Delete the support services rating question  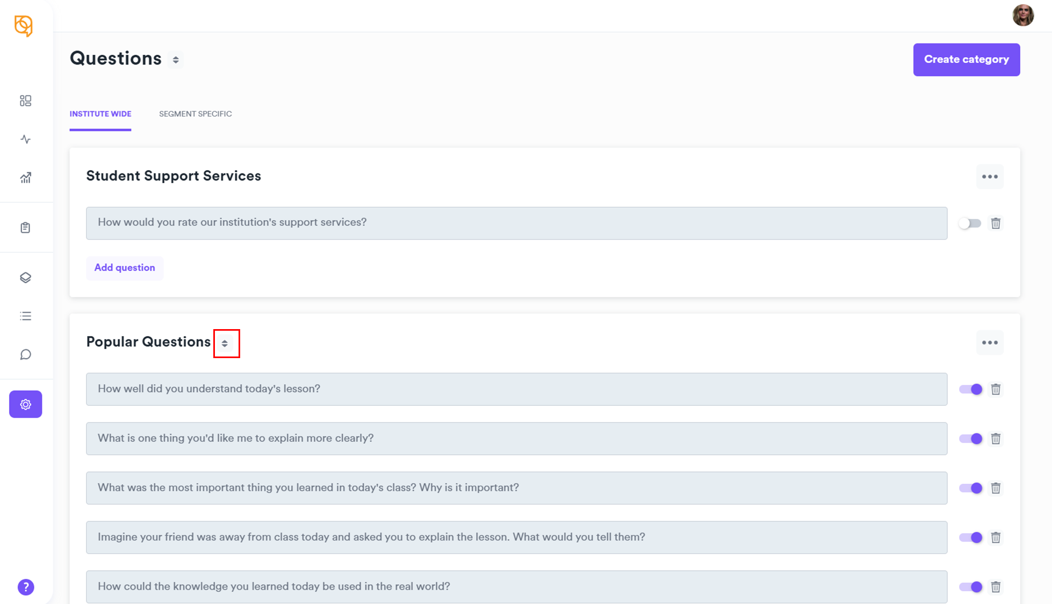click(996, 223)
